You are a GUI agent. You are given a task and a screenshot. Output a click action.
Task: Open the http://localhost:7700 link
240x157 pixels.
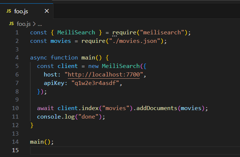(104, 75)
